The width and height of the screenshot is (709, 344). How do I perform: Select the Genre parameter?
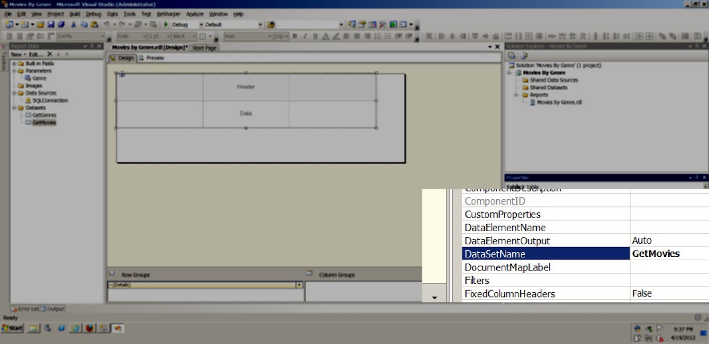click(x=39, y=78)
